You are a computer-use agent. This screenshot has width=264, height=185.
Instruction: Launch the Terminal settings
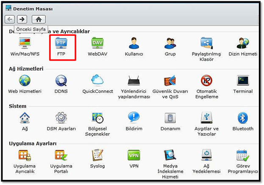[x=243, y=82]
